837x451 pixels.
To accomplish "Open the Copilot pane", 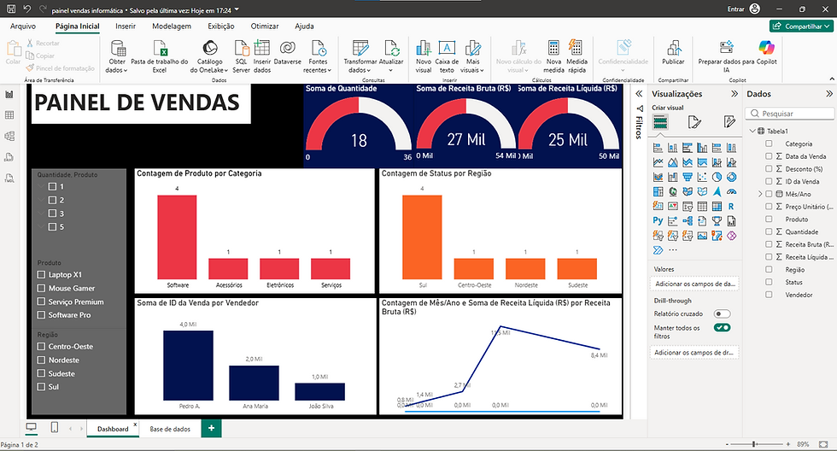I will tap(767, 52).
